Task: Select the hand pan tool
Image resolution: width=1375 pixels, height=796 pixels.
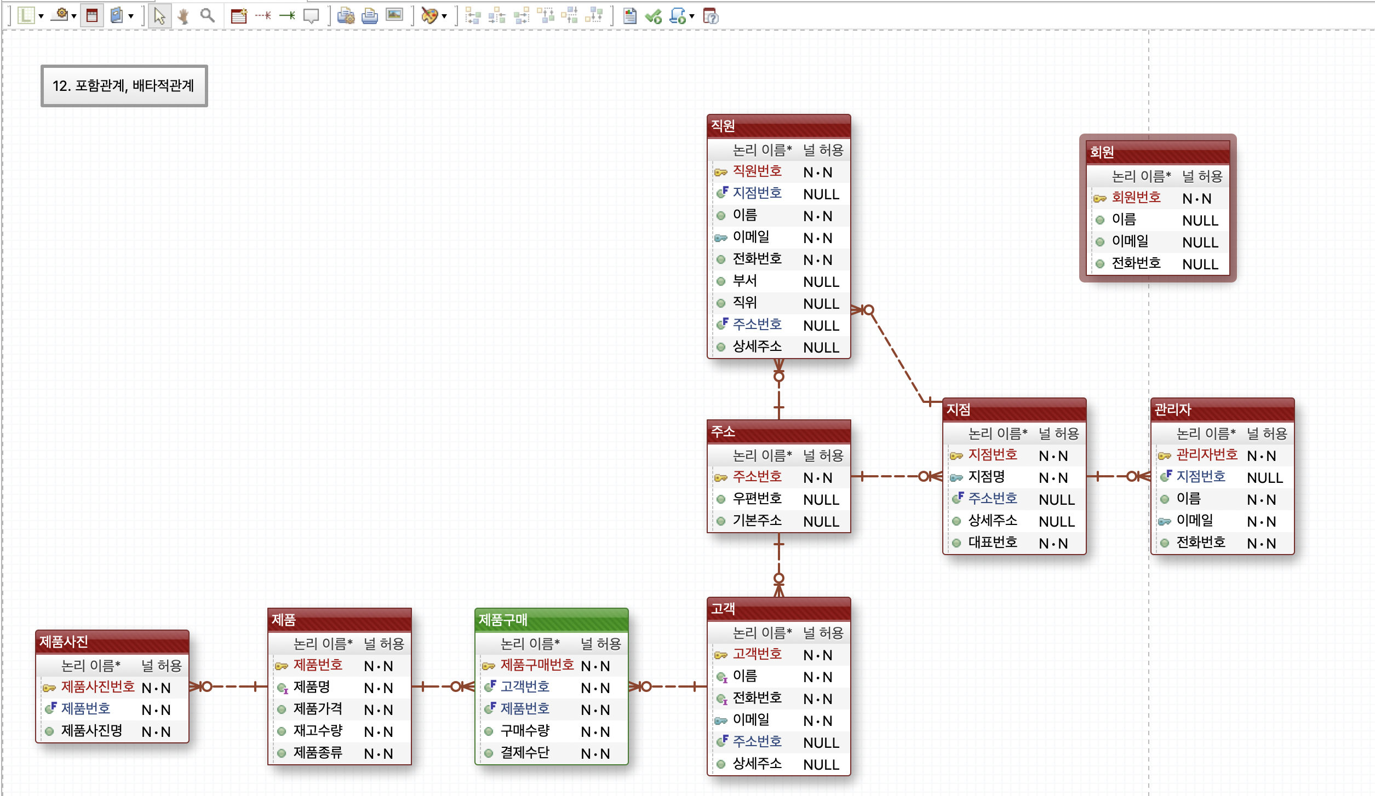Action: pos(184,16)
